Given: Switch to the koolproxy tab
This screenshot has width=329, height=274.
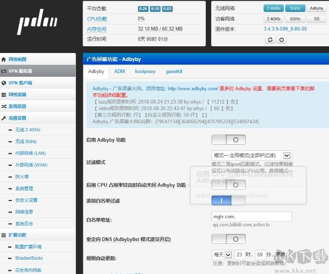Looking at the screenshot, I should [x=145, y=72].
